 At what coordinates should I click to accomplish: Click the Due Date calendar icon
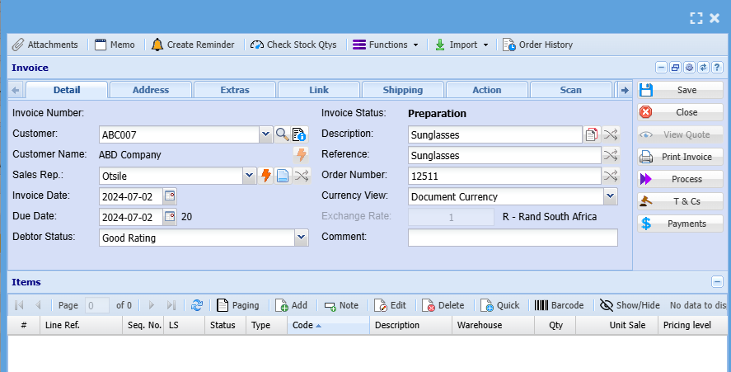170,217
